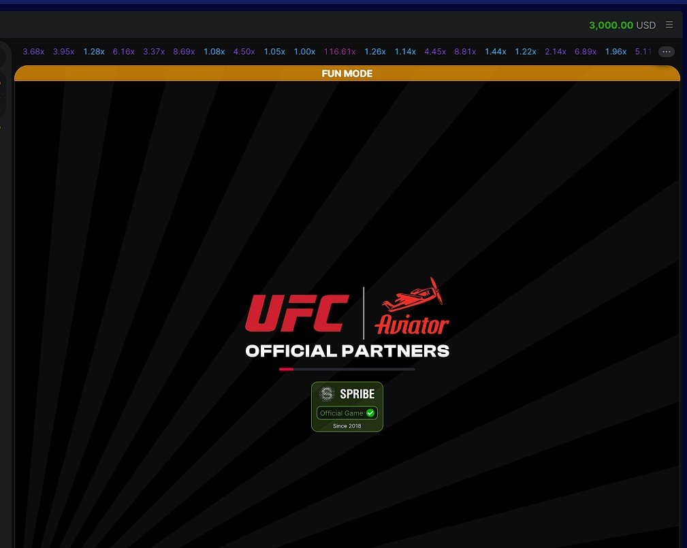Select the 3.95x multiplier in history
Image resolution: width=687 pixels, height=548 pixels.
63,52
